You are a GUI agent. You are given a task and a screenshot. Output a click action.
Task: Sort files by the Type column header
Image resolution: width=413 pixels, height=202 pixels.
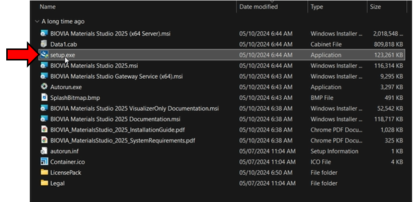tap(317, 7)
